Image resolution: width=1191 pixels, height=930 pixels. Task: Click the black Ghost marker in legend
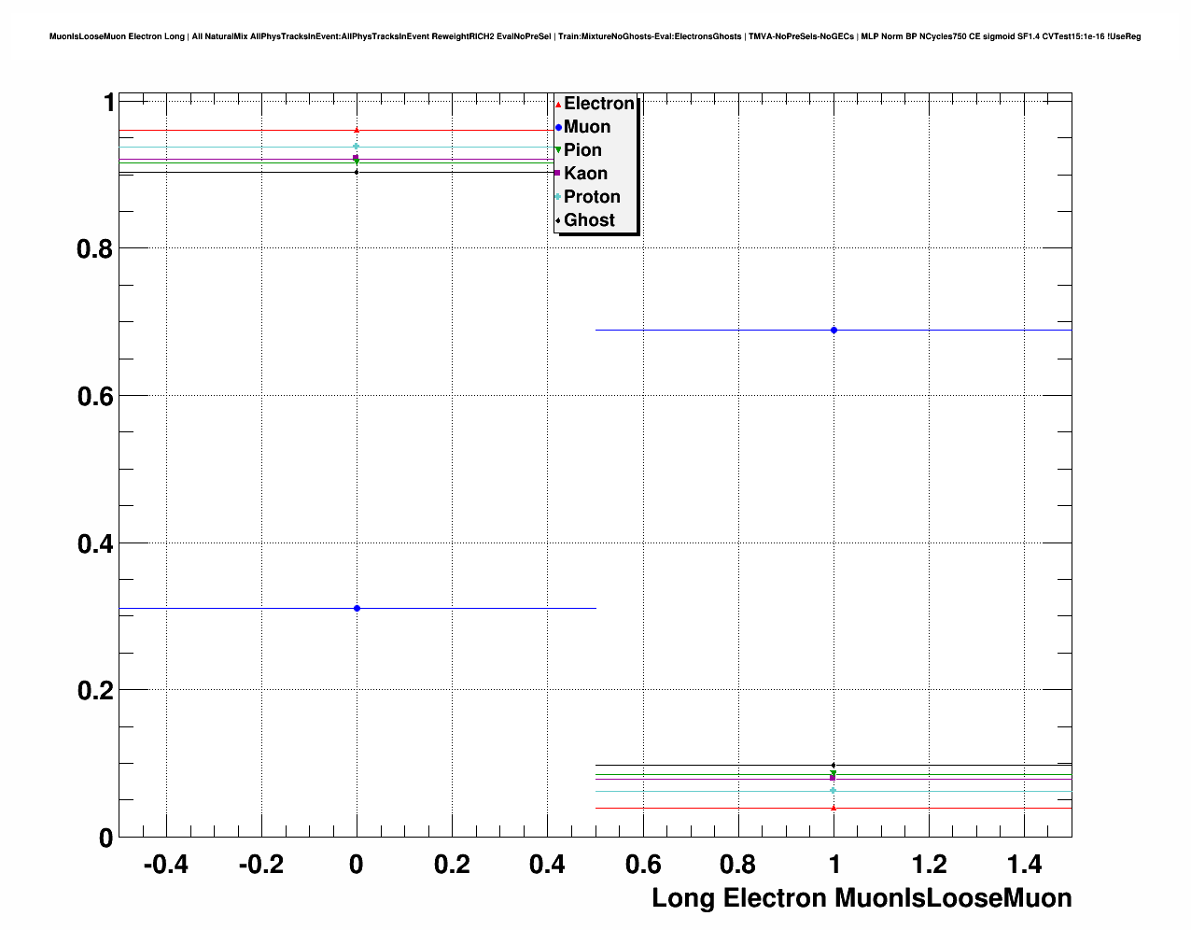tap(558, 220)
